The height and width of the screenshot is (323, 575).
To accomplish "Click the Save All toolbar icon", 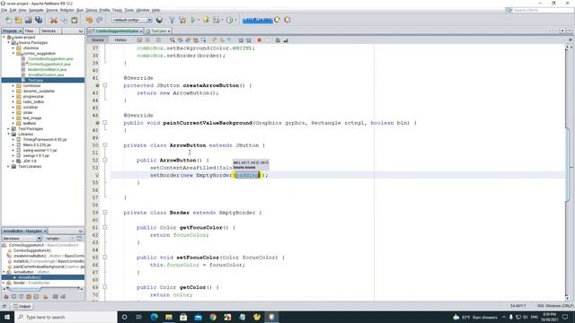I will [39, 20].
